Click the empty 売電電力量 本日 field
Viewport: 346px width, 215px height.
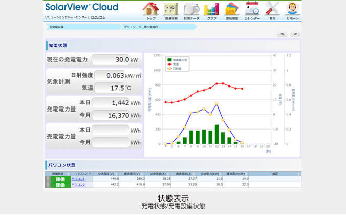pos(111,130)
